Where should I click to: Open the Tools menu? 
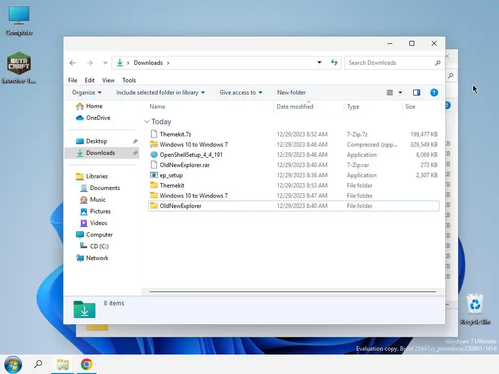(129, 80)
